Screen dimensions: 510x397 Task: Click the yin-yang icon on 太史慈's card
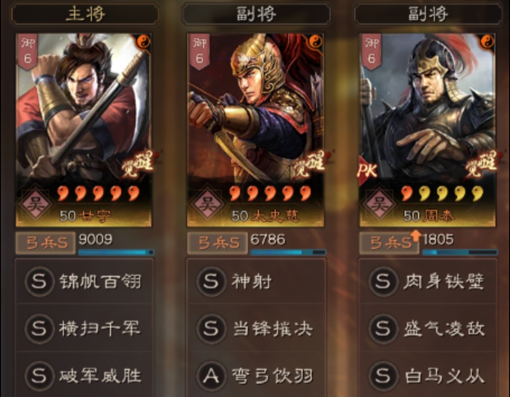(x=315, y=42)
